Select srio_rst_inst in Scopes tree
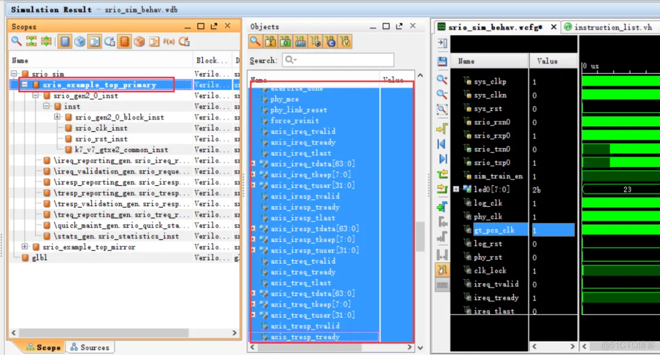Viewport: 660px width, 355px height. 101,139
